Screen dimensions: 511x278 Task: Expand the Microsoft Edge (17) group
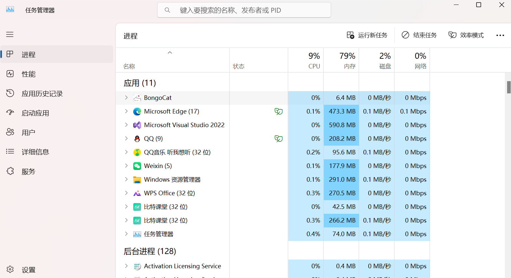click(126, 111)
